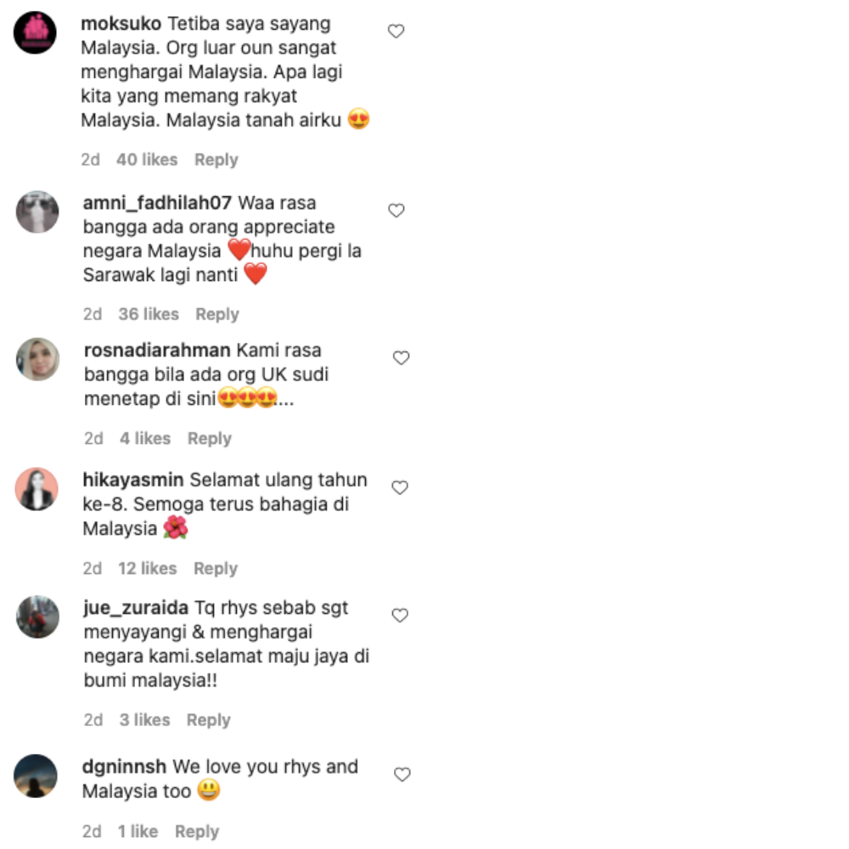Open hikayasmin's profile avatar
849x849 pixels.
(x=37, y=489)
